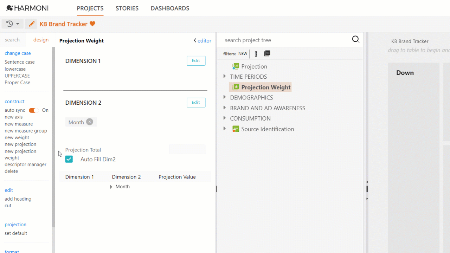The image size is (450, 253).
Task: Switch off the auto sync toggle
Action: (34, 110)
